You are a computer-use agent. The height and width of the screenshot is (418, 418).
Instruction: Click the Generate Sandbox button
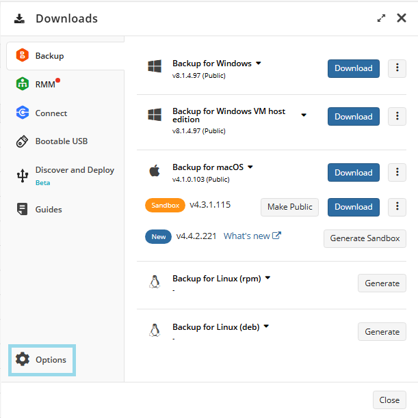pos(365,238)
